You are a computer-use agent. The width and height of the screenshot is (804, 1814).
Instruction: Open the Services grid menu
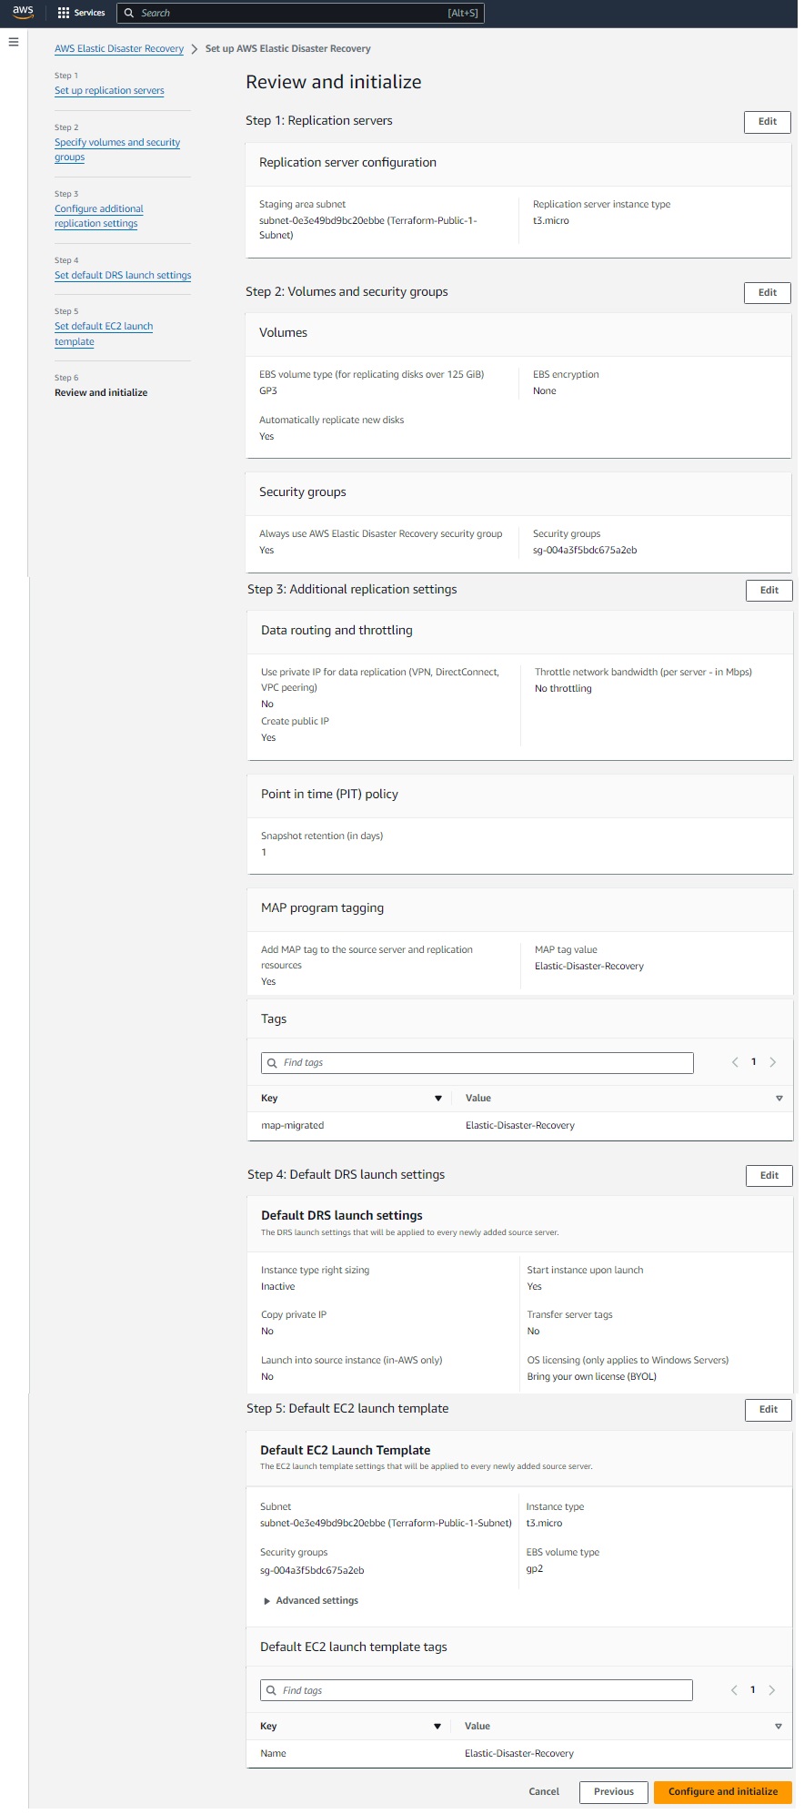(81, 13)
